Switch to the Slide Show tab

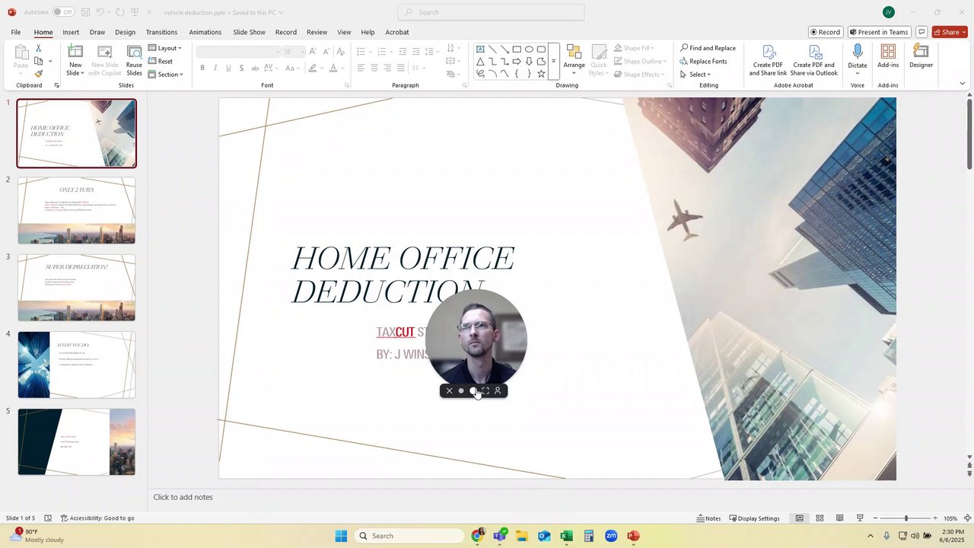tap(249, 32)
